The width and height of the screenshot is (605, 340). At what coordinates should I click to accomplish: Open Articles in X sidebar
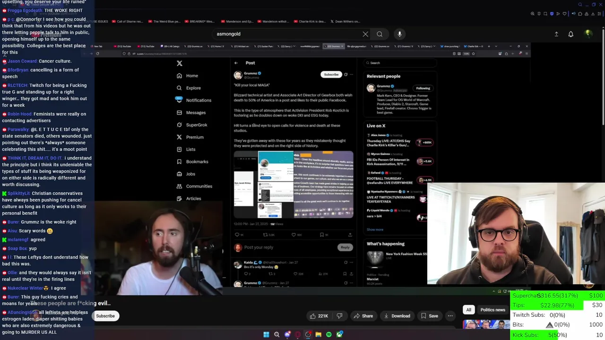[x=189, y=198]
